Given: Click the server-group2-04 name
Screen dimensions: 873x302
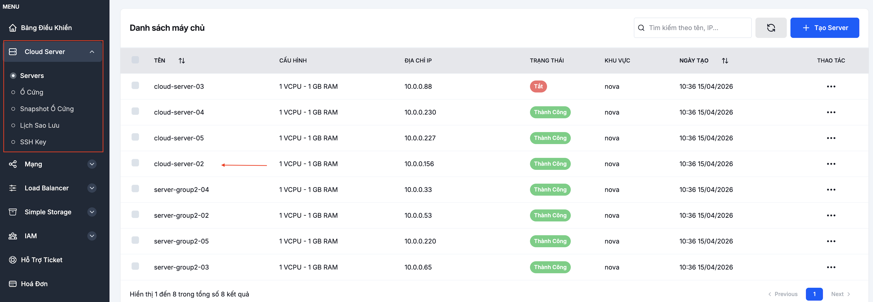Looking at the screenshot, I should tap(181, 189).
